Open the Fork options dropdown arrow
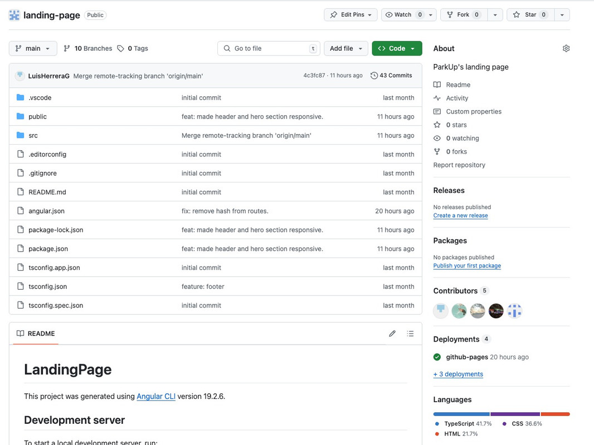 tap(495, 15)
